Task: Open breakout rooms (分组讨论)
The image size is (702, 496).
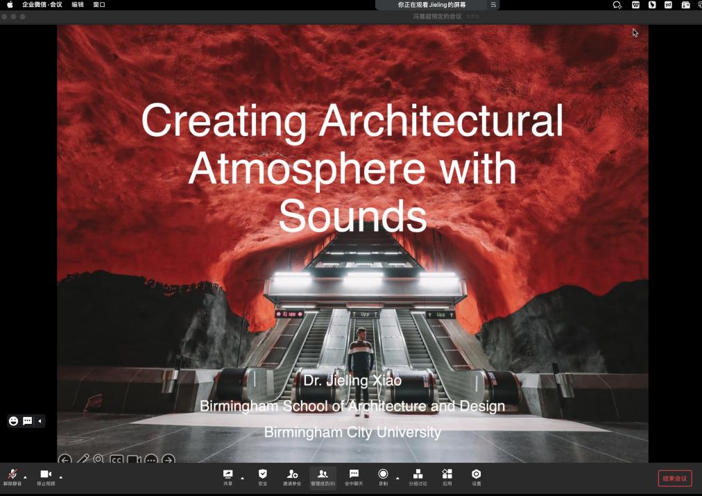Action: point(418,476)
